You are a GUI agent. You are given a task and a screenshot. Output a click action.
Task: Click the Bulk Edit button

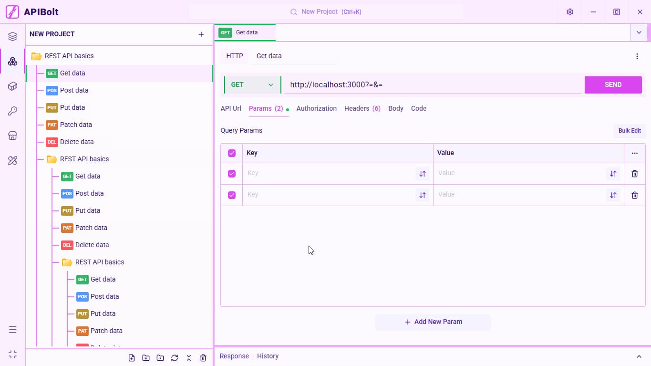tap(630, 131)
